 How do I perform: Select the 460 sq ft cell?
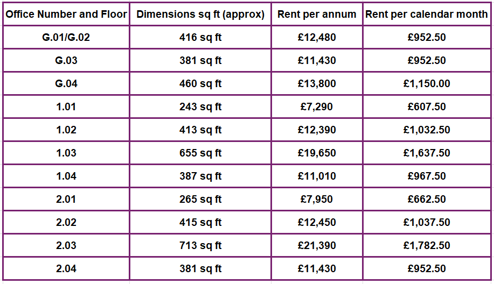(x=200, y=84)
